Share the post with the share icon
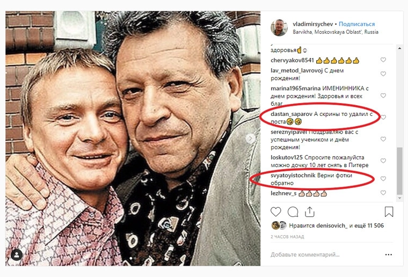408x277 pixels. point(309,212)
